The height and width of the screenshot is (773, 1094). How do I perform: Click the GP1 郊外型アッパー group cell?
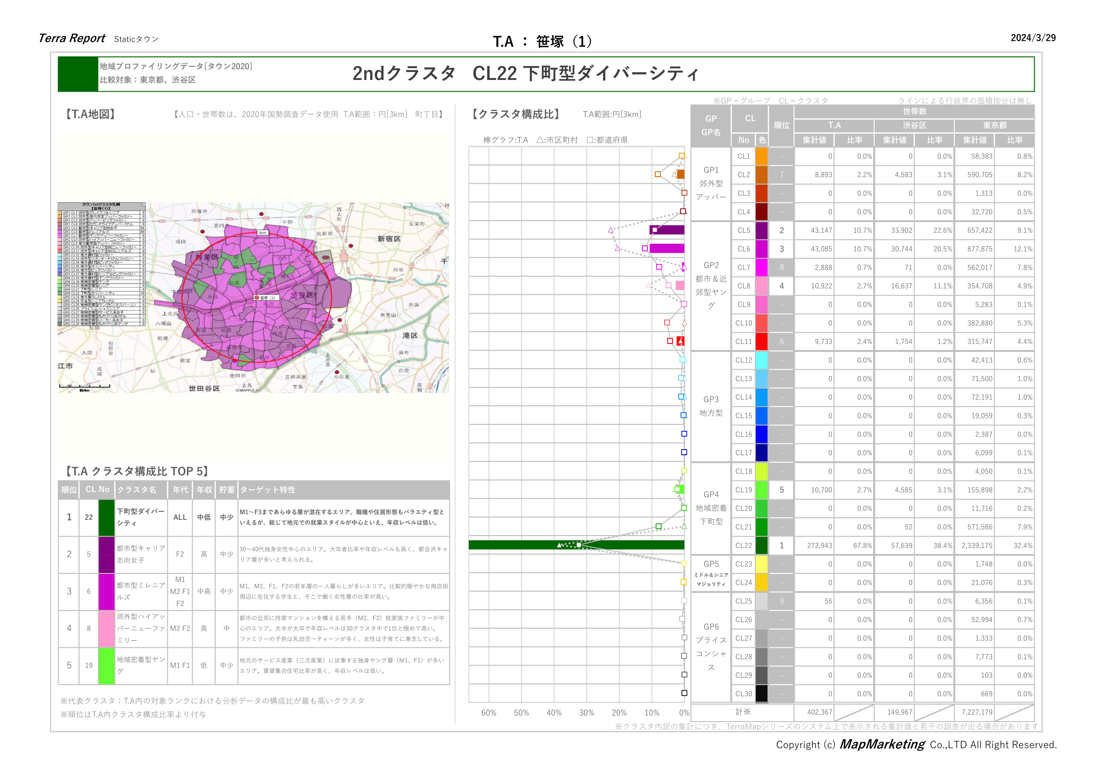point(711,184)
